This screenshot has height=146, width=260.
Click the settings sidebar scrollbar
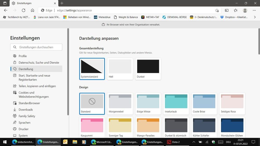coord(68,72)
